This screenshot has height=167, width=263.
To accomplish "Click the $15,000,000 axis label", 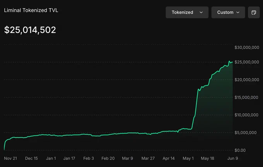I will coord(246,97).
